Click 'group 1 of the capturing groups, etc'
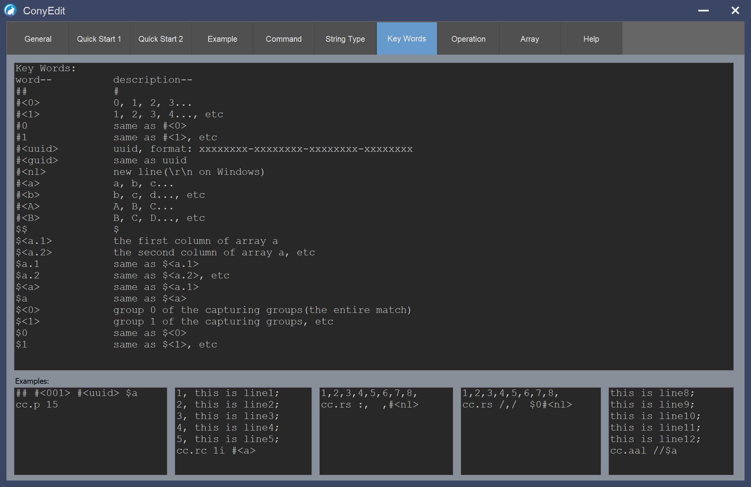Image resolution: width=751 pixels, height=487 pixels. click(x=223, y=321)
